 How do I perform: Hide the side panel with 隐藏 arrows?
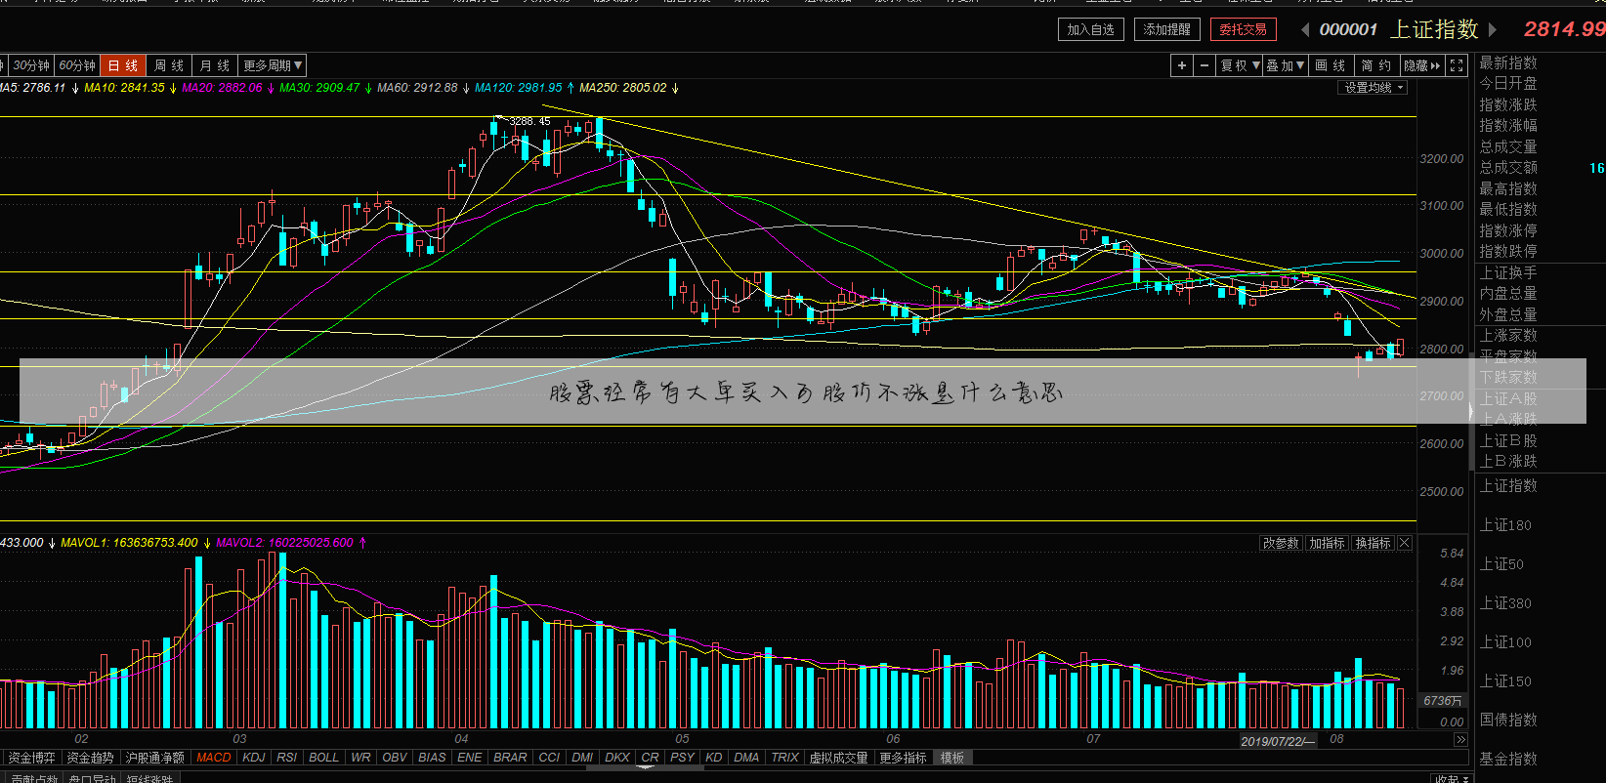coord(1422,65)
